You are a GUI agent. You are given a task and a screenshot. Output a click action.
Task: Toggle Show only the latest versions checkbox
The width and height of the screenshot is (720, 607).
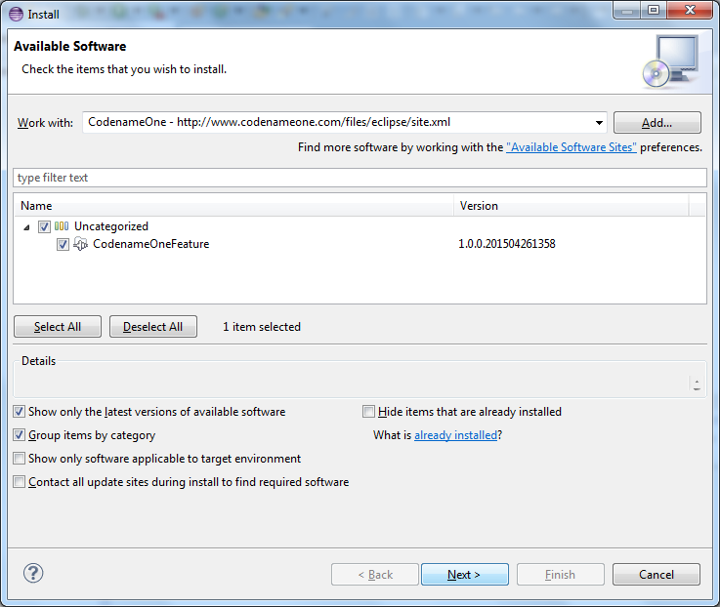19,412
